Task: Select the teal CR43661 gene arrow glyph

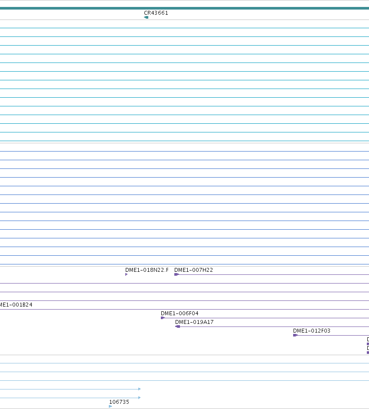Action: tap(146, 17)
